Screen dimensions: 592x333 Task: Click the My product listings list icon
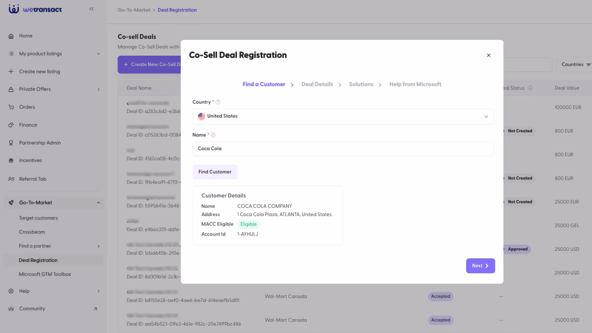click(11, 54)
